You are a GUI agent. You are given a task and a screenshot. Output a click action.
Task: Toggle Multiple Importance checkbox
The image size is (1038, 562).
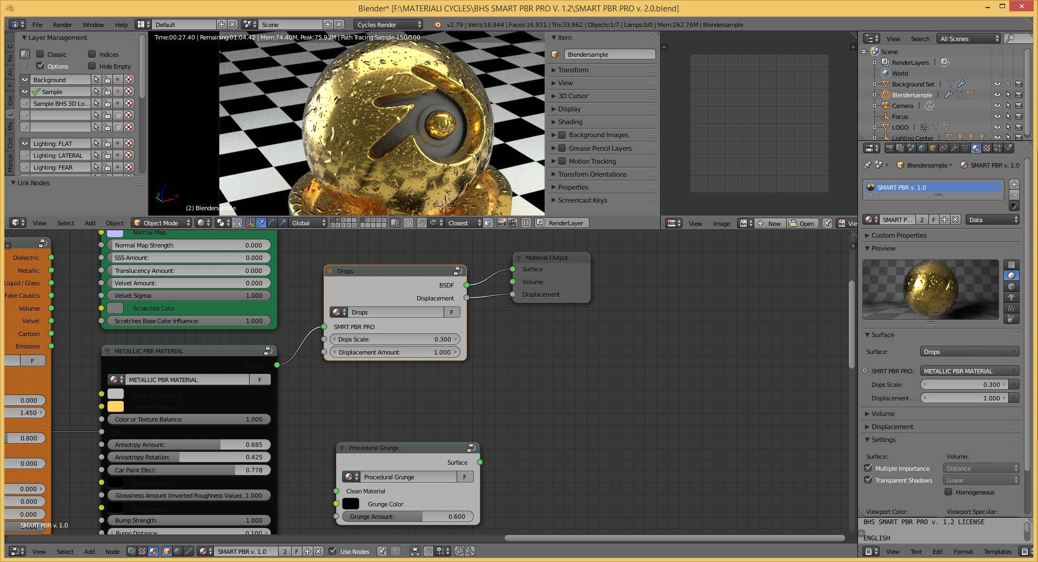point(868,468)
